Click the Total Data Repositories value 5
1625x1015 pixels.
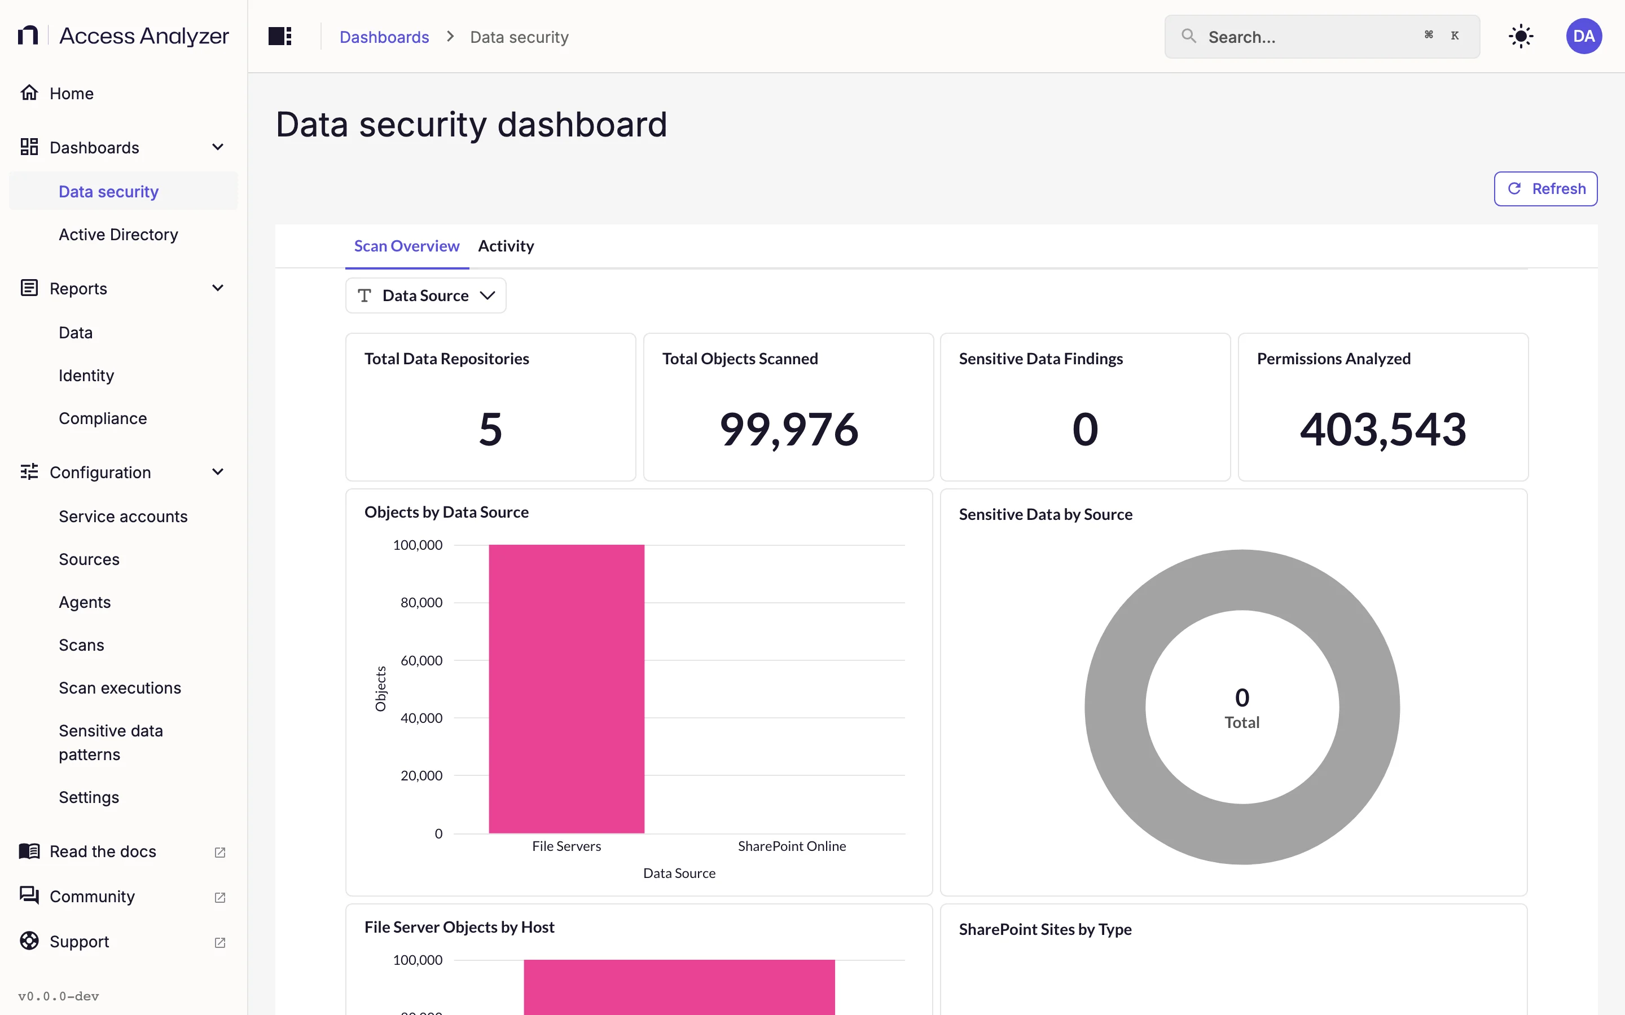(490, 429)
